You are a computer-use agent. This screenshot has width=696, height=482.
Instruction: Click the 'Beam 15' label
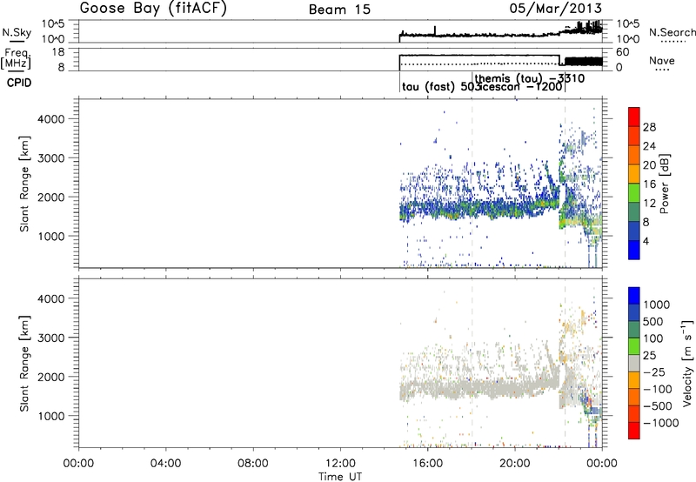[339, 10]
